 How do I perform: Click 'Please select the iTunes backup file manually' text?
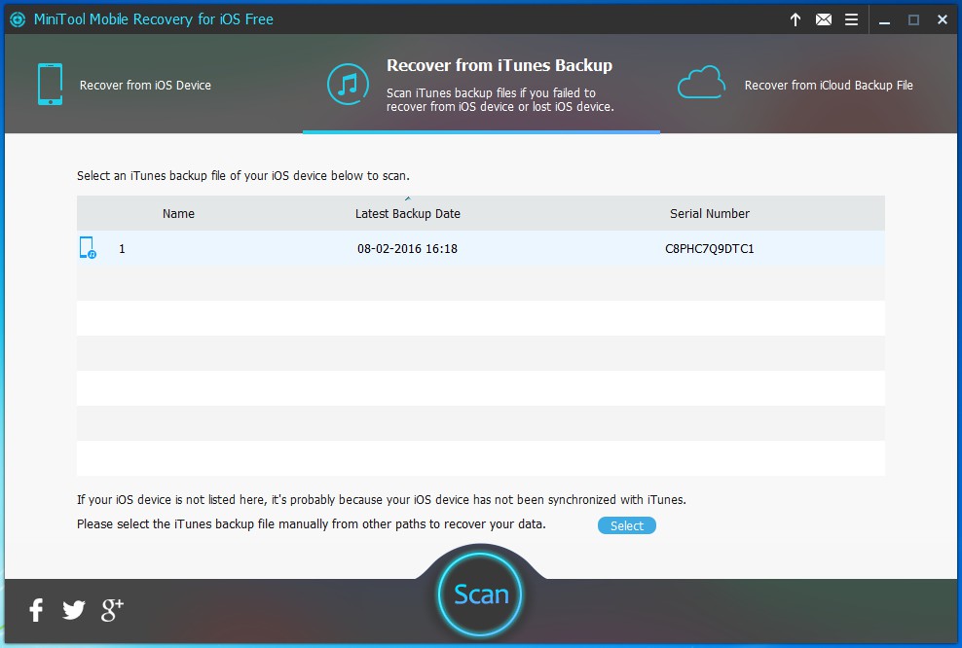(311, 524)
